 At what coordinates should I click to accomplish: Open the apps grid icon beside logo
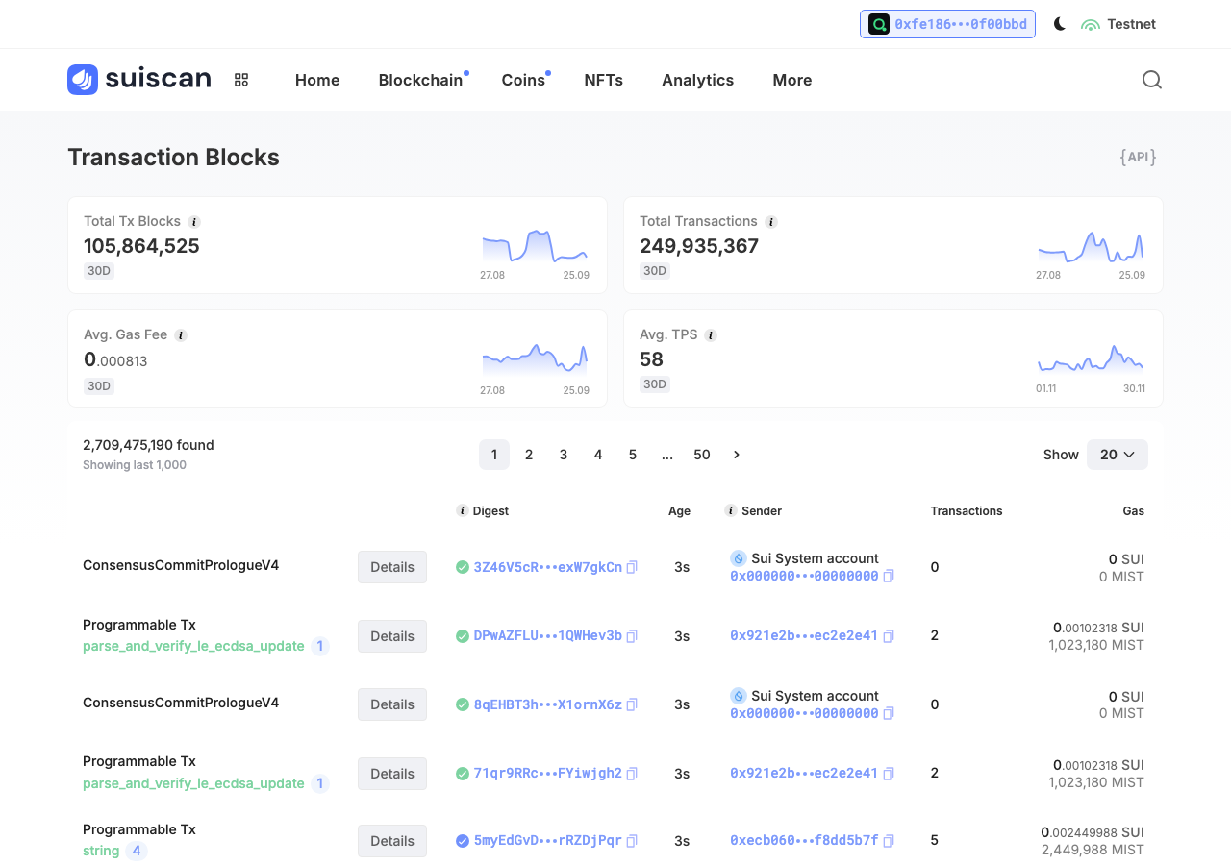(x=241, y=80)
